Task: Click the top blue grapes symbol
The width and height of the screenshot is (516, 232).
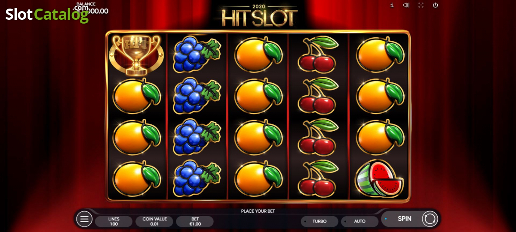Action: point(197,54)
